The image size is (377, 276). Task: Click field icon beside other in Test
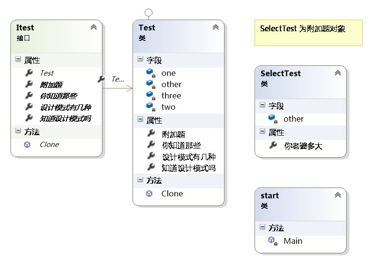pos(151,84)
